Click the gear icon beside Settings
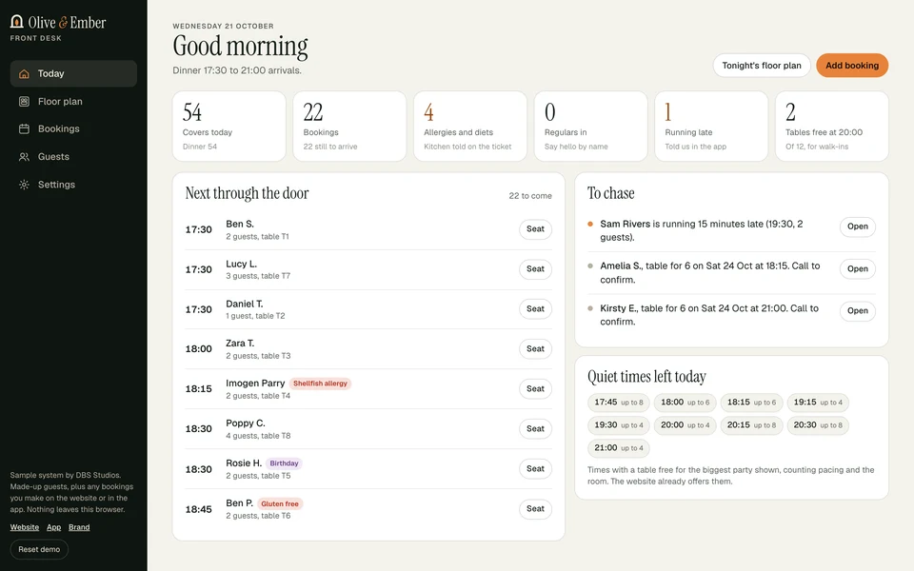 pos(24,185)
